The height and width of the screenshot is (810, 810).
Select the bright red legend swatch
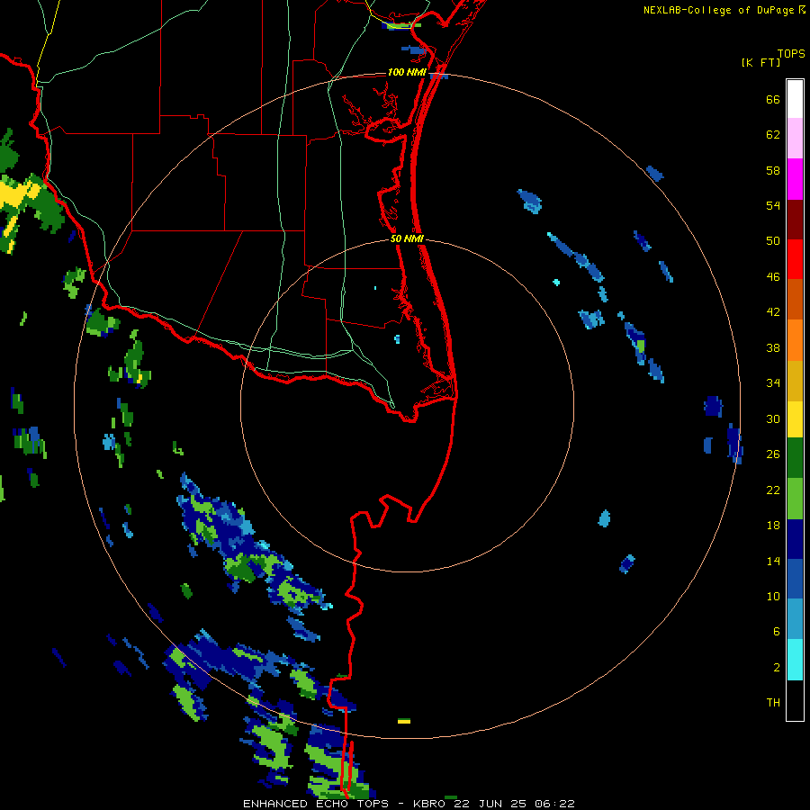click(x=795, y=259)
